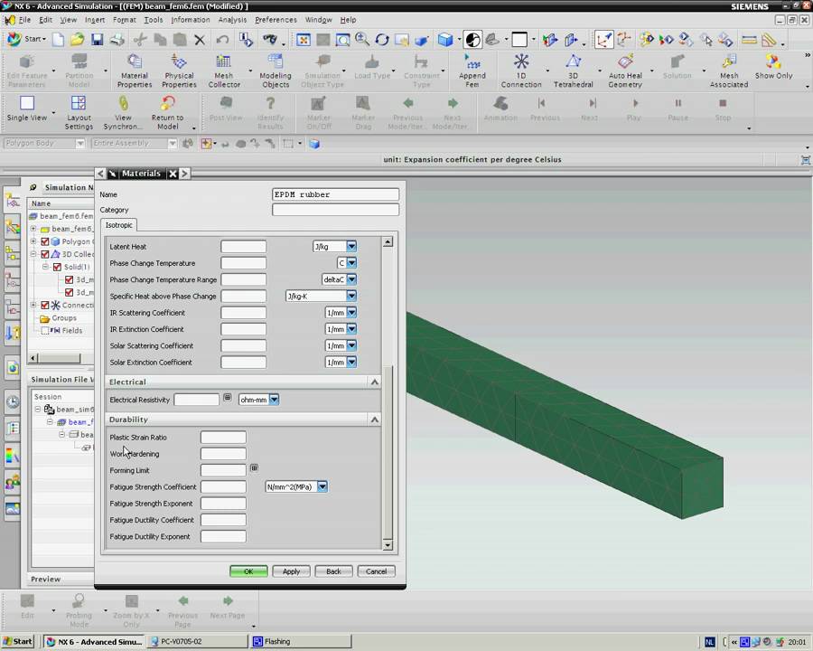813x651 pixels.
Task: Open Phase Change Temperature unit dropdown
Action: click(x=351, y=263)
